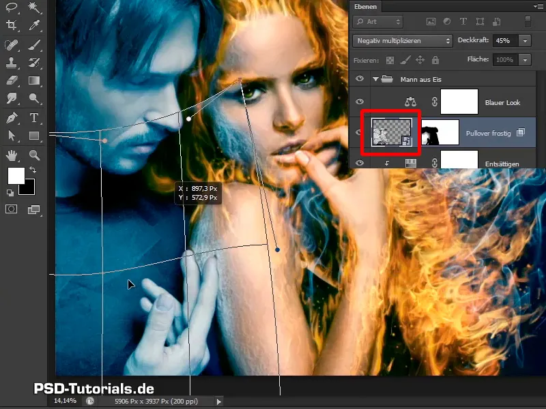The height and width of the screenshot is (409, 546).
Task: Select the Brush tool
Action: pos(33,45)
